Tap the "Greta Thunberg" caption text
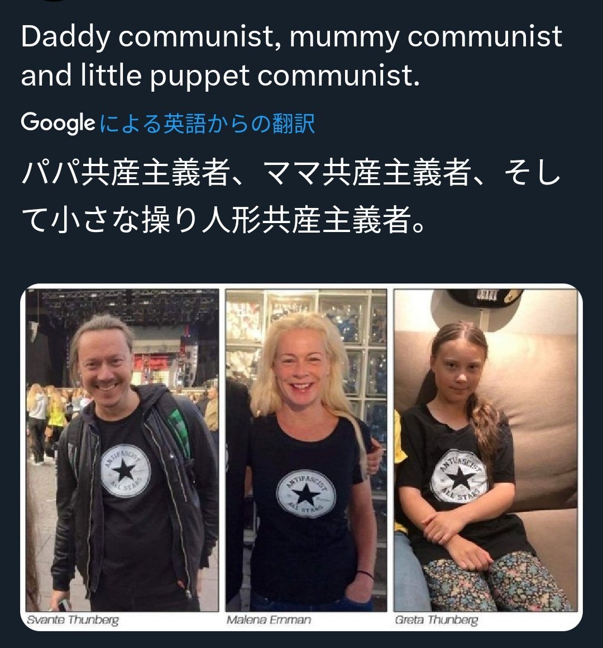 pos(436,620)
